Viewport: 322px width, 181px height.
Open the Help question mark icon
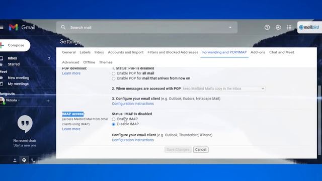(x=267, y=27)
